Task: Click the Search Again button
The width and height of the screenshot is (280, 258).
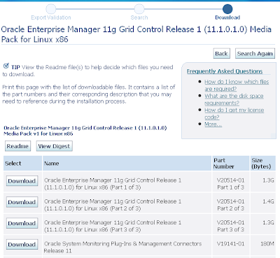Action: pos(255,54)
